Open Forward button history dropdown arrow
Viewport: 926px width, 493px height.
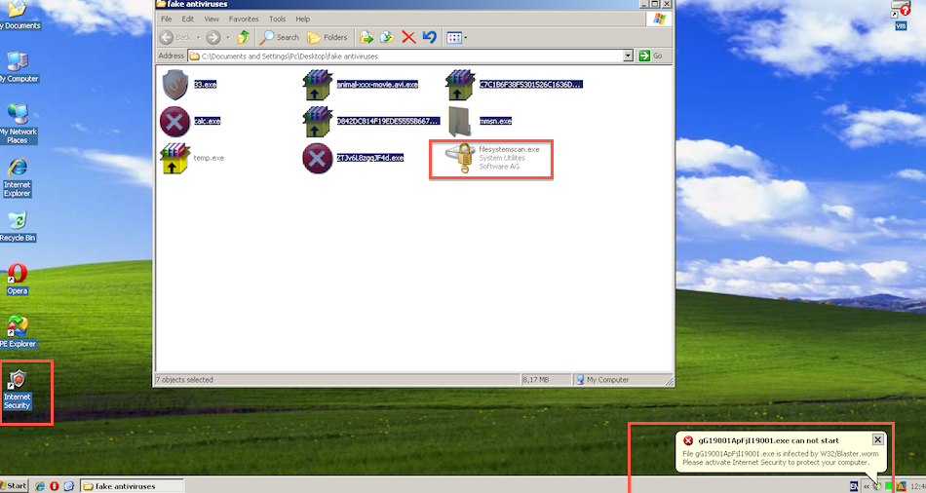(x=228, y=38)
